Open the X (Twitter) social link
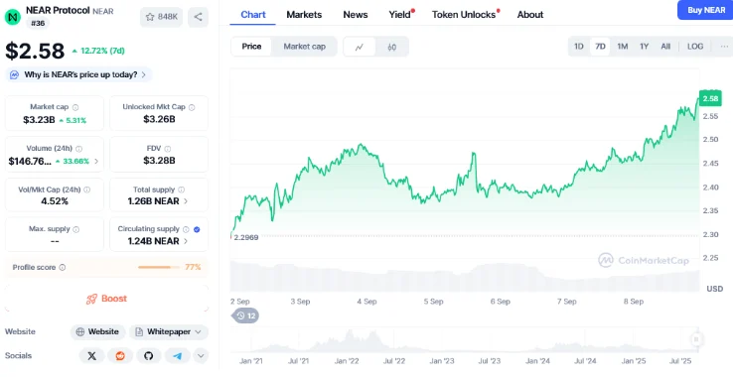This screenshot has height=377, width=733. tap(91, 356)
